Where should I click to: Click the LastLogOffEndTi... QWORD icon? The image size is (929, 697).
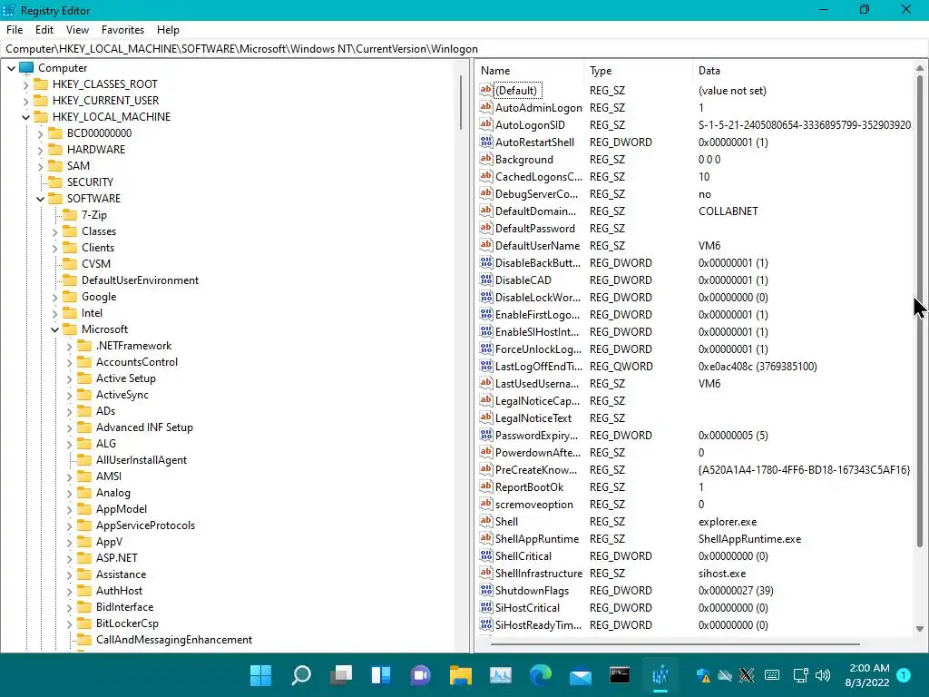click(486, 367)
